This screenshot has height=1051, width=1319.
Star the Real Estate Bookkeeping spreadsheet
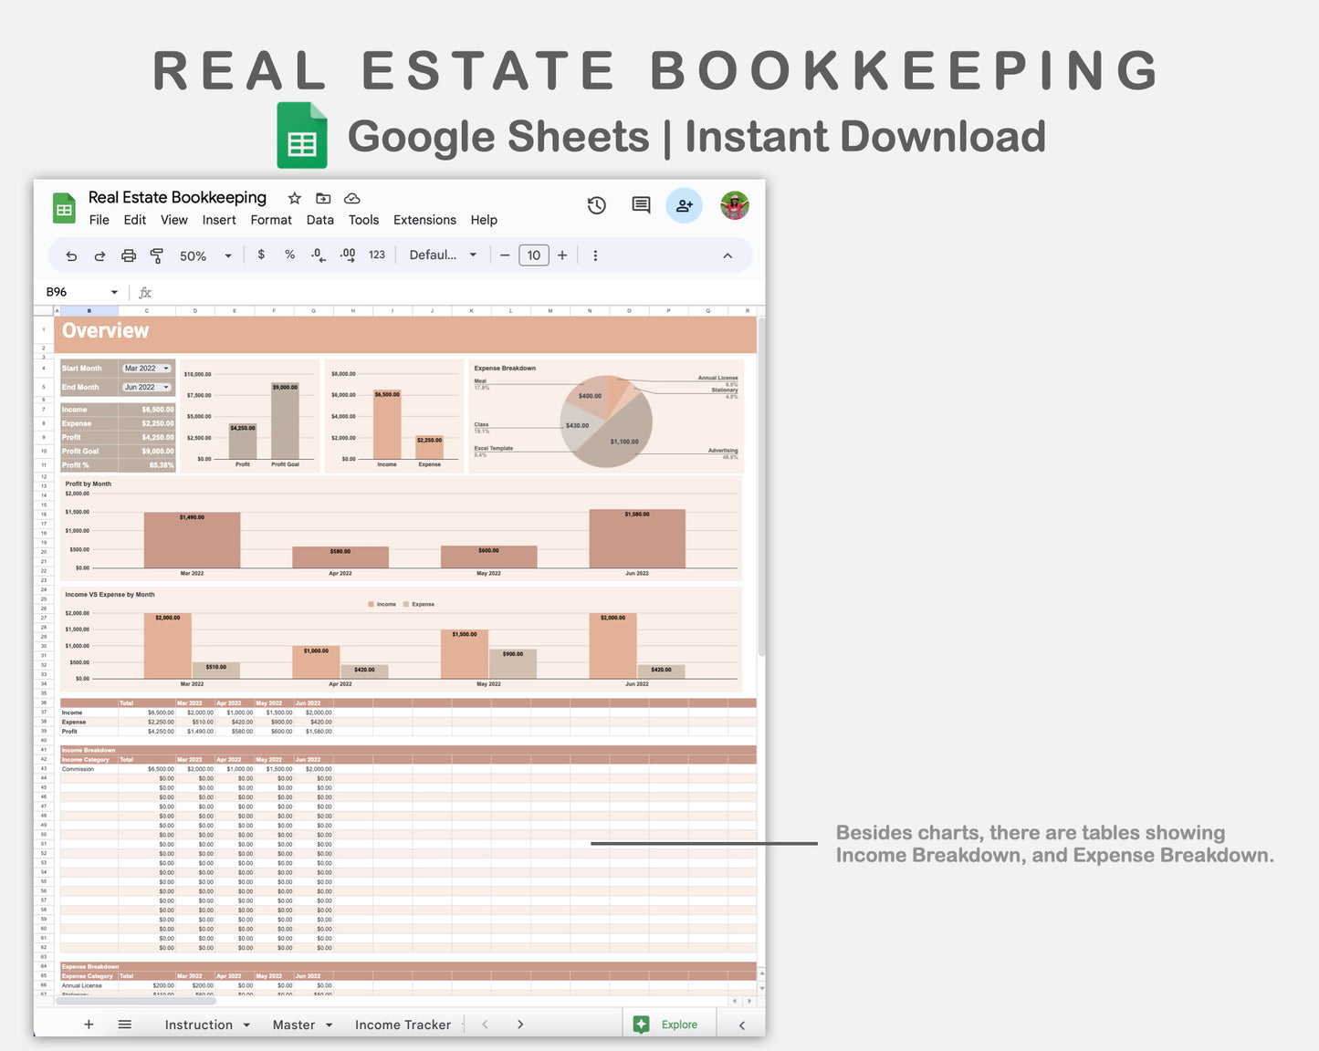[x=294, y=198]
